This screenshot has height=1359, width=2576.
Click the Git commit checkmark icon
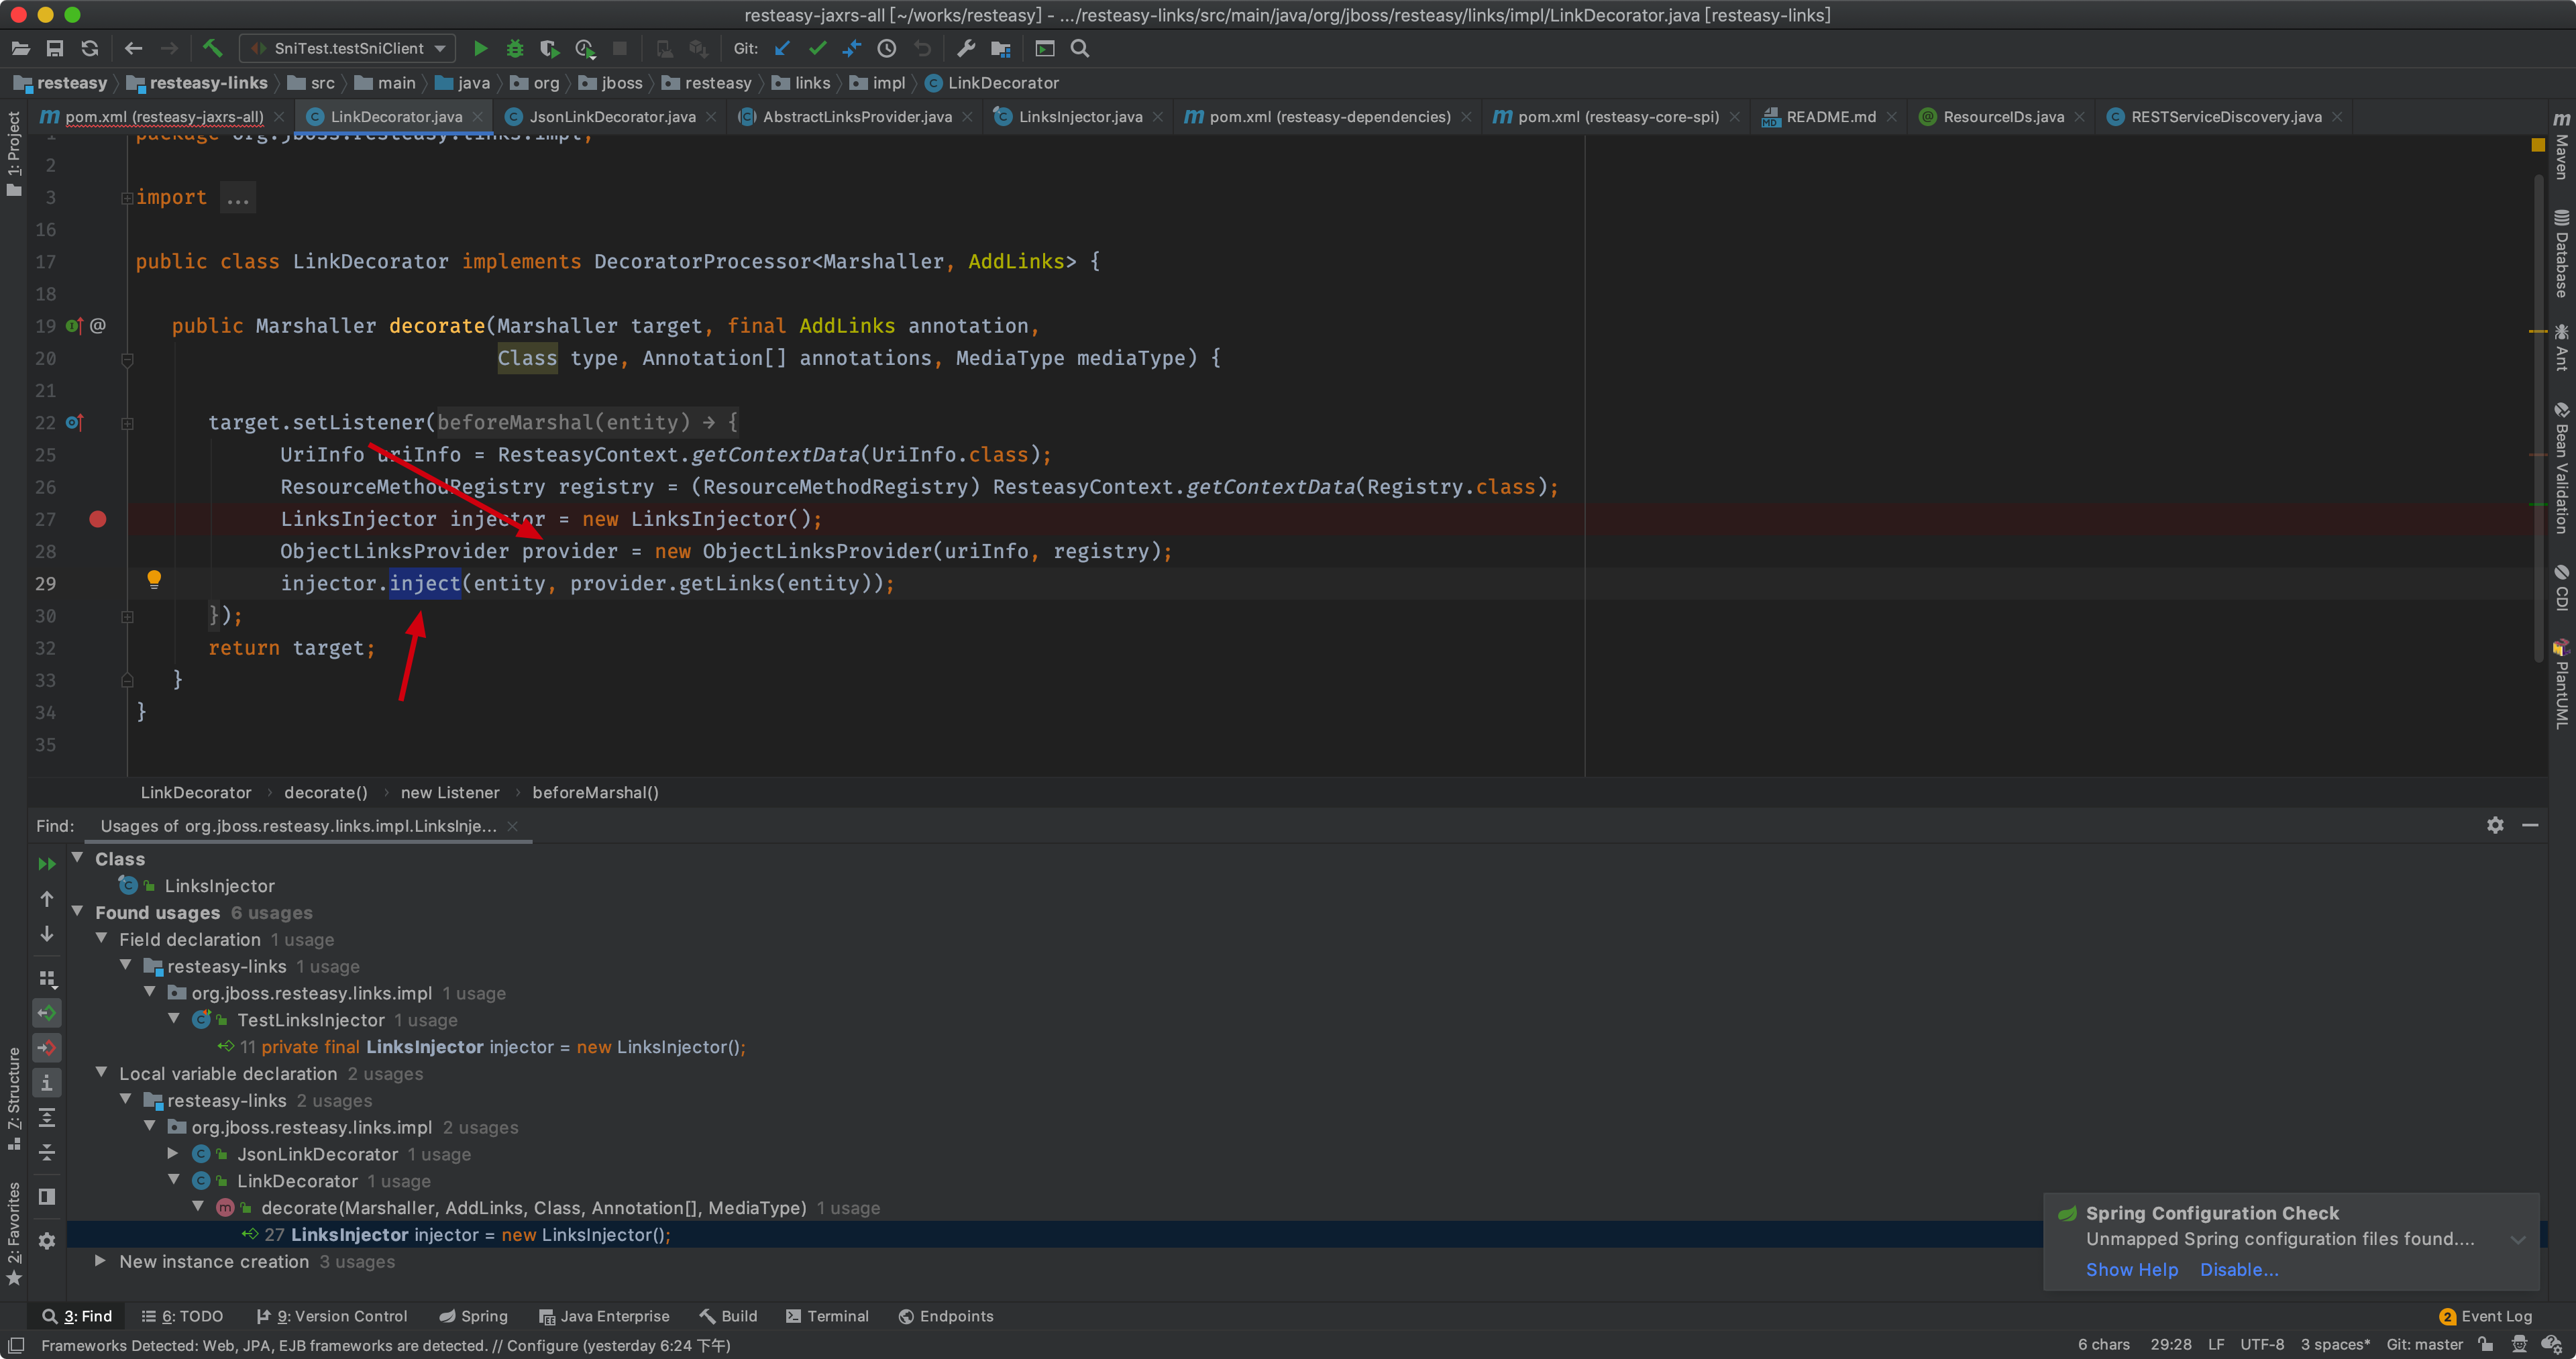point(817,48)
